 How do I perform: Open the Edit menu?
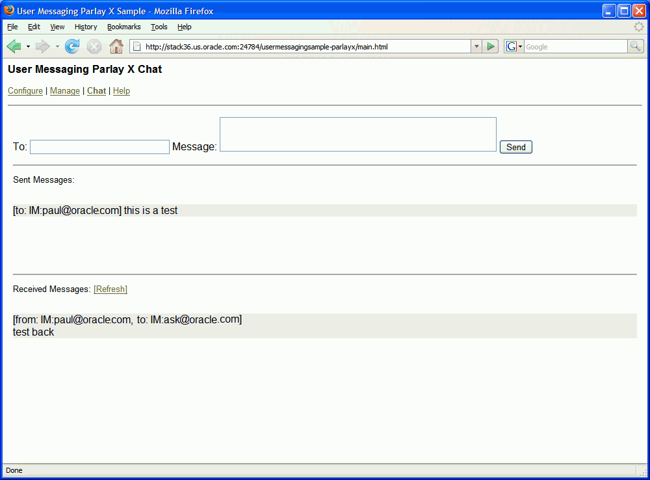pos(34,27)
